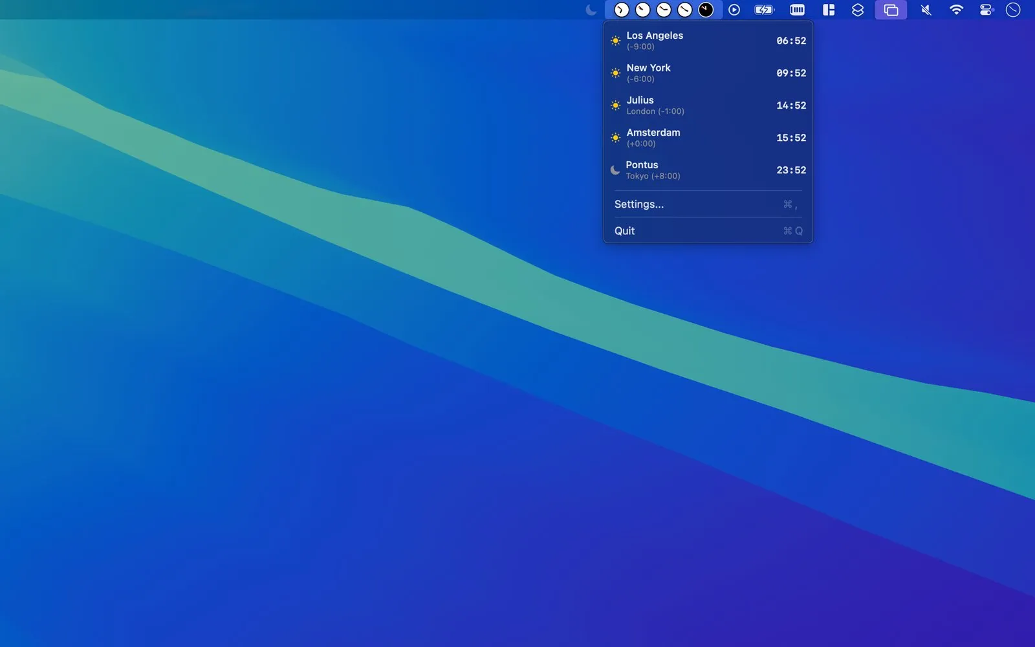Click the stacked layers menu bar icon
The height and width of the screenshot is (647, 1035).
(858, 10)
